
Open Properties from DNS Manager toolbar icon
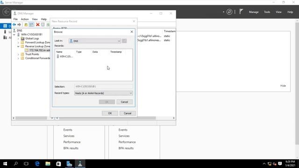click(43, 25)
